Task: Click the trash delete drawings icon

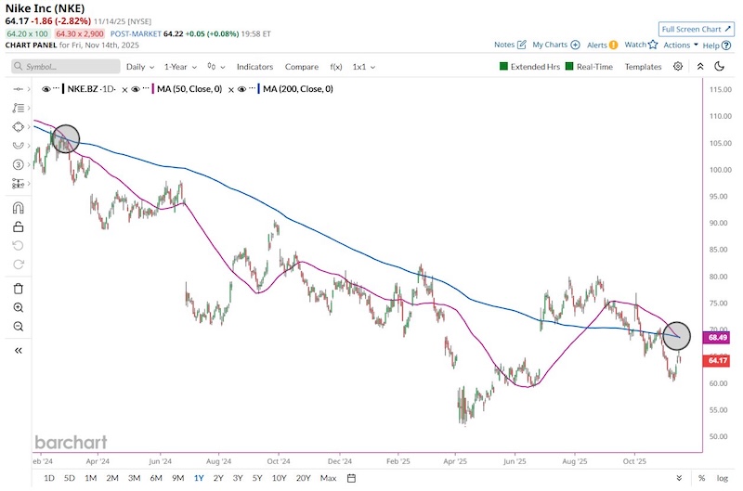Action: [18, 289]
